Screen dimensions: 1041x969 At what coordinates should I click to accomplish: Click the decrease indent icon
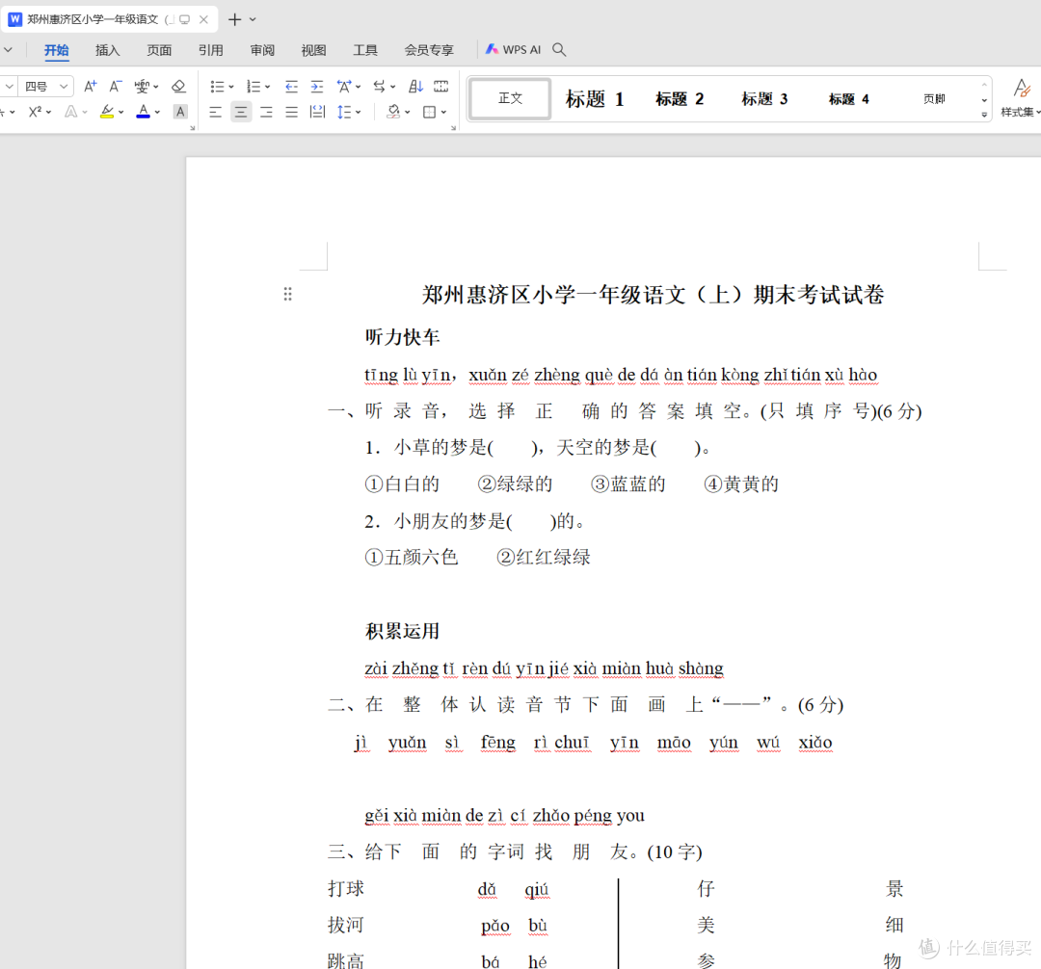click(291, 87)
